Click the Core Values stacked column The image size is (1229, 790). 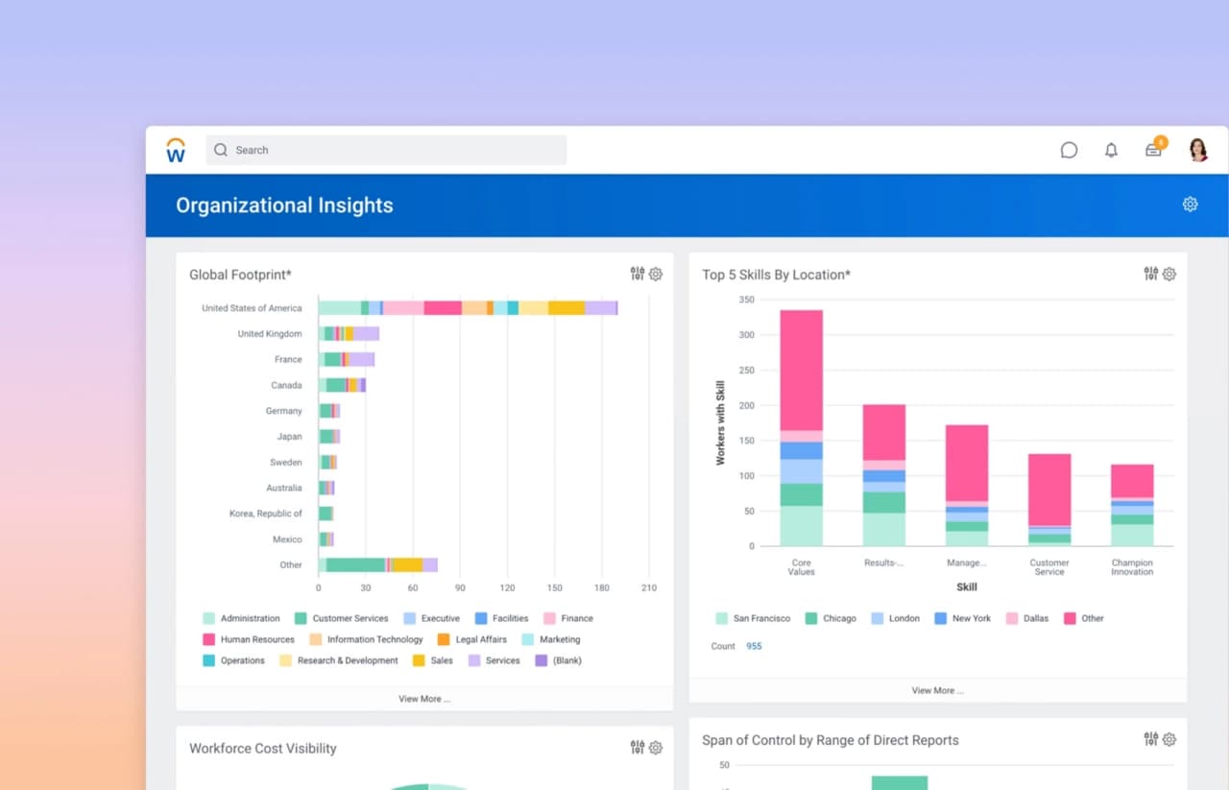point(801,428)
